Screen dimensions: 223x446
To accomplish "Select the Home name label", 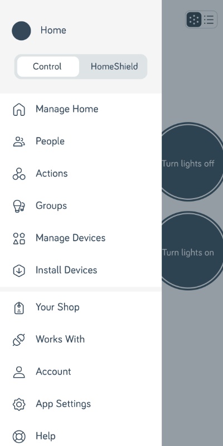I will click(54, 30).
